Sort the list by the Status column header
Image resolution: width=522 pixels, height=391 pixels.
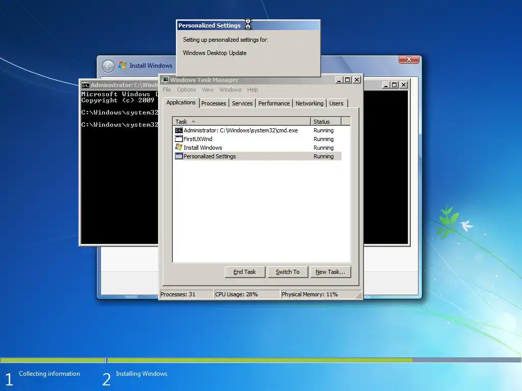[x=326, y=121]
